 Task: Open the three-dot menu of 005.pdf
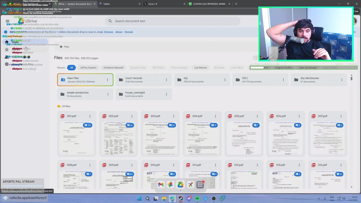257,116
